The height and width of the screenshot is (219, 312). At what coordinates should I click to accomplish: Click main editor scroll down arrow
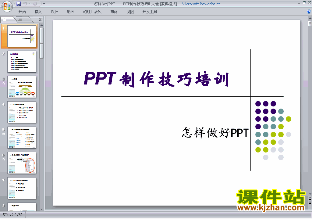[310, 194]
